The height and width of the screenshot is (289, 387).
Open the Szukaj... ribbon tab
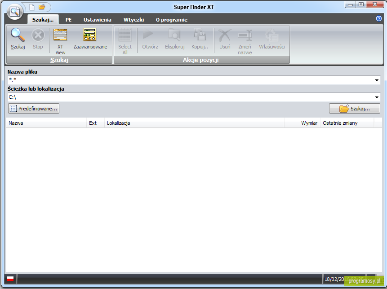pyautogui.click(x=43, y=20)
